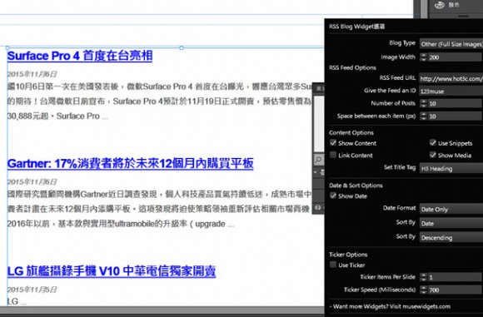This screenshot has height=317, width=483.
Task: Click the color palette panel icon
Action: (x=439, y=5)
